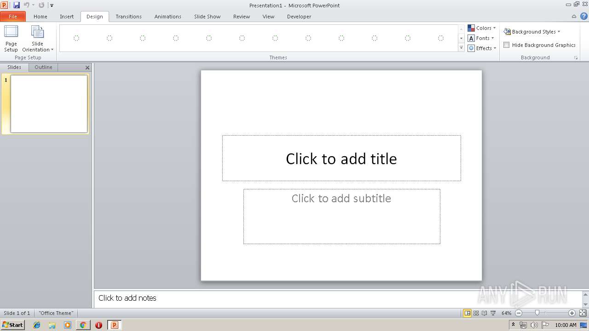The height and width of the screenshot is (331, 589).
Task: Click the 'Click to add notes' area
Action: pos(338,298)
